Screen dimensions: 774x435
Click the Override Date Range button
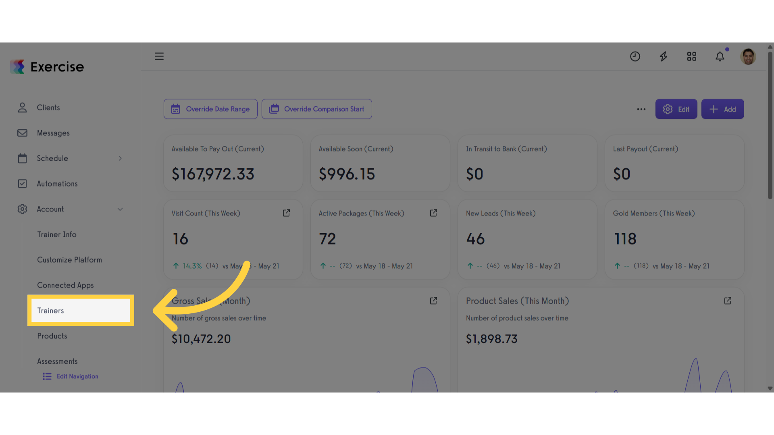click(210, 109)
